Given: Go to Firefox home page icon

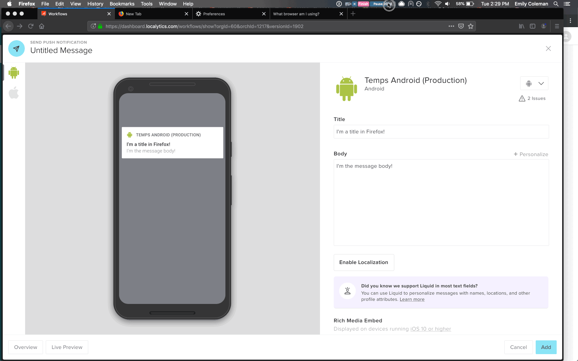Looking at the screenshot, I should pos(42,26).
